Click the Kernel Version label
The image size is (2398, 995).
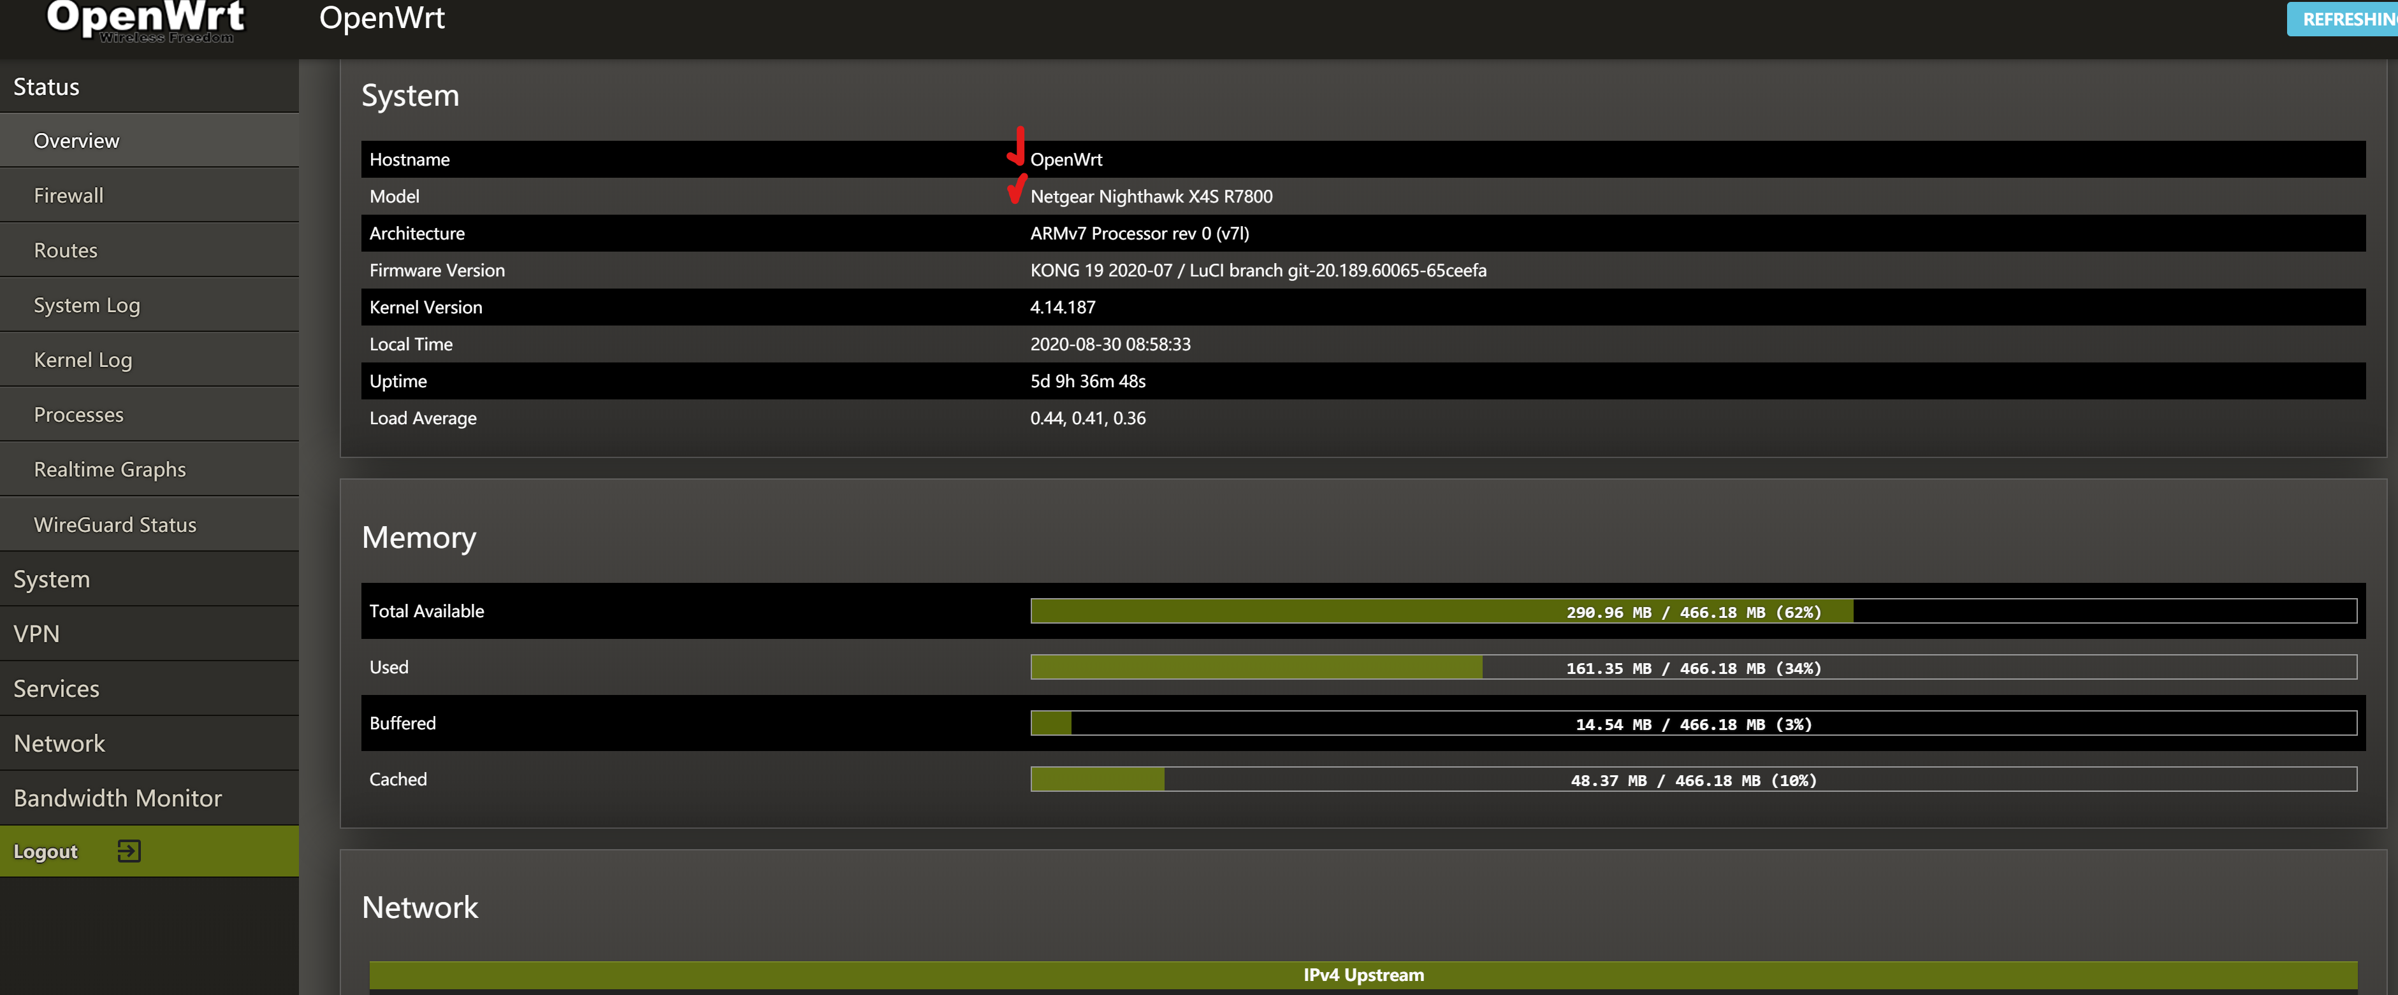point(426,307)
